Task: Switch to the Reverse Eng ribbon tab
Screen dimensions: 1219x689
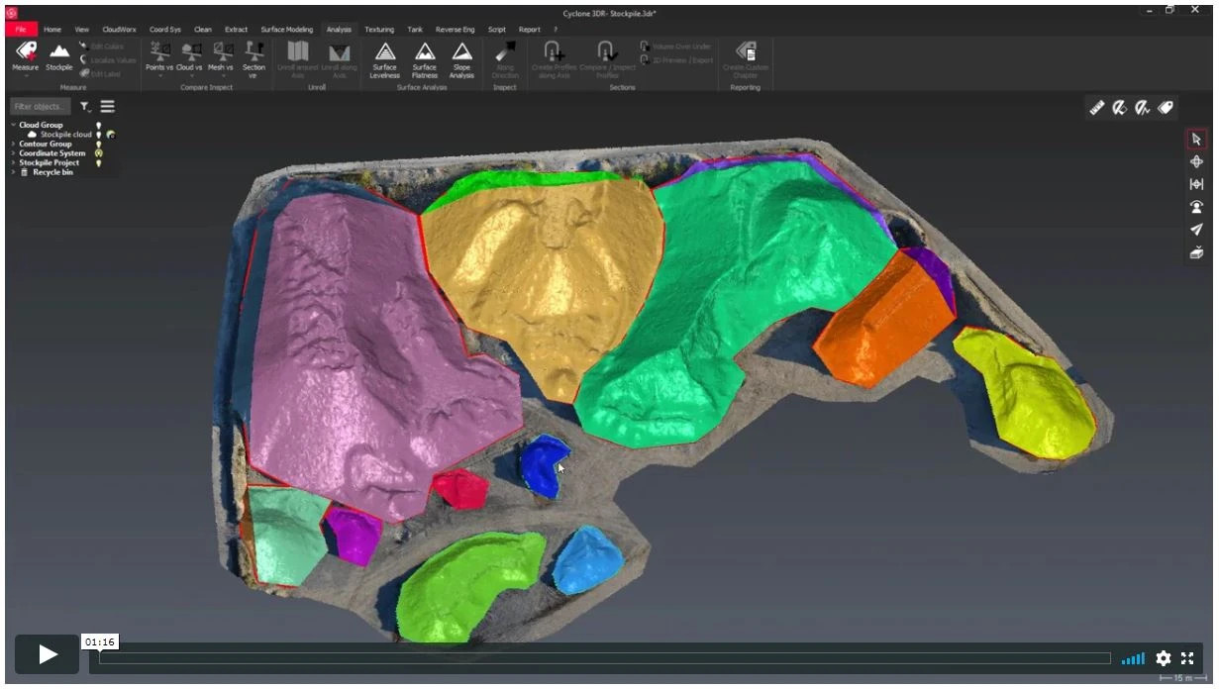Action: pyautogui.click(x=456, y=30)
